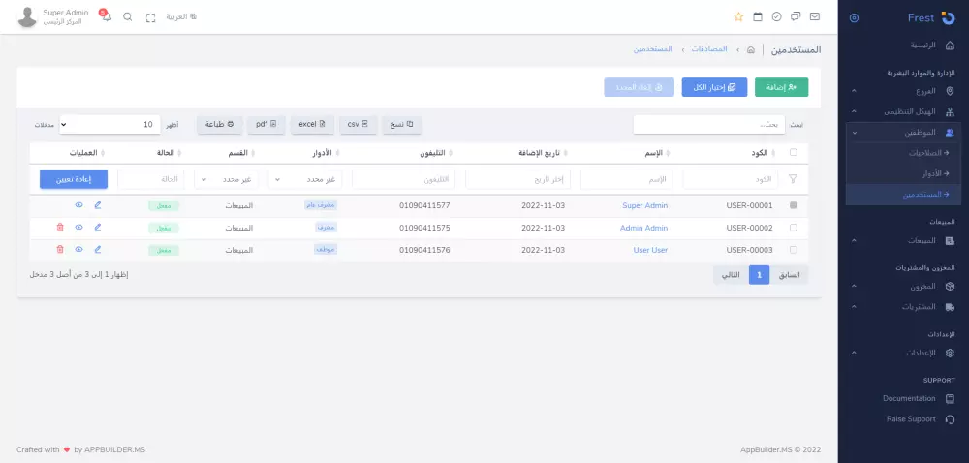
Task: Click the green إضافة button
Action: coord(781,88)
